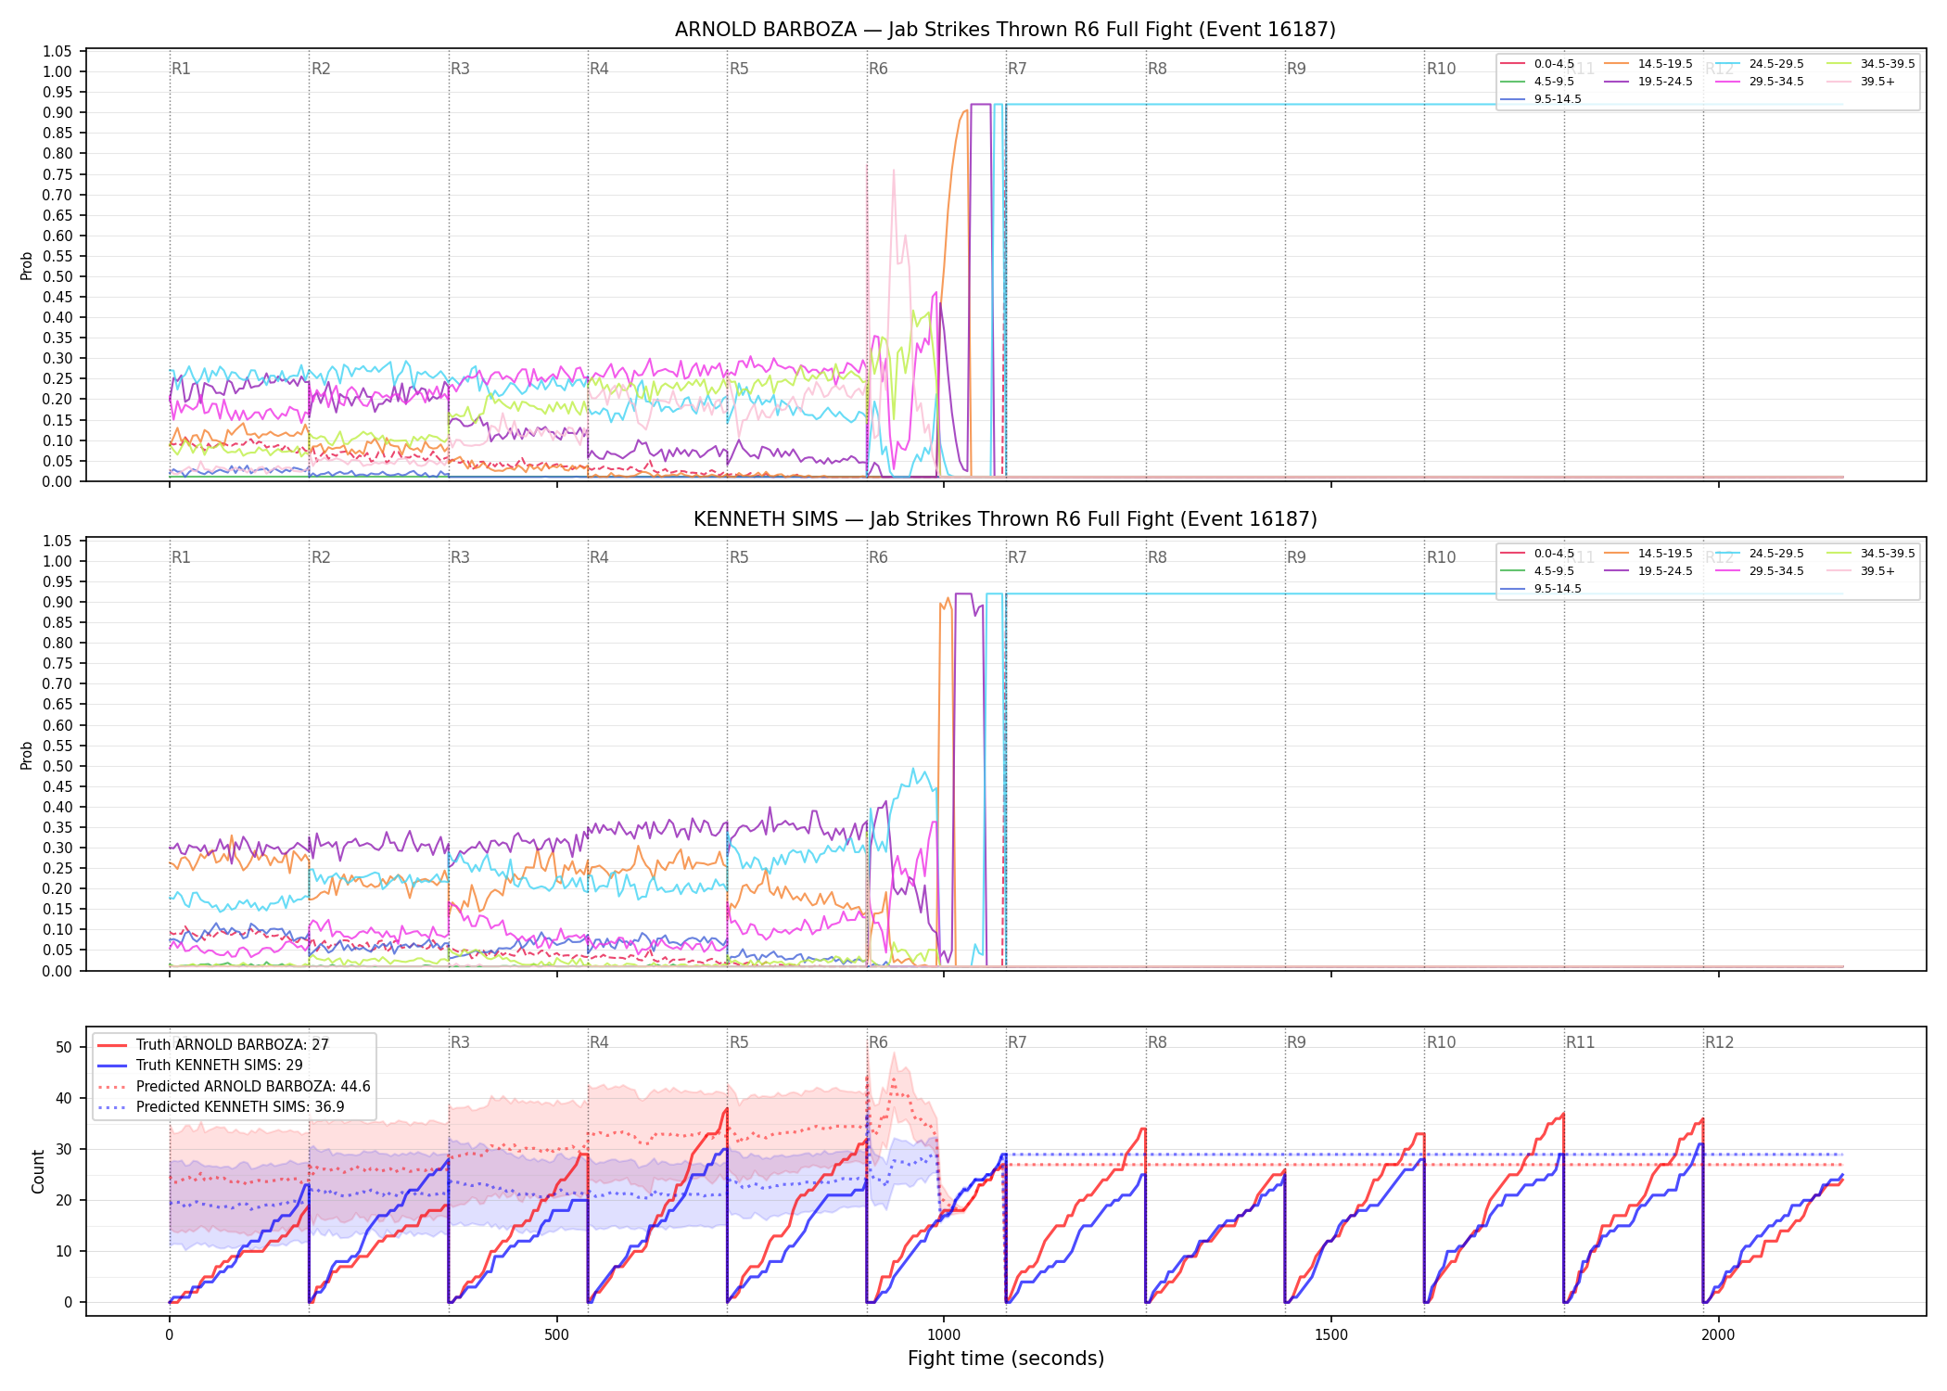
Task: Click the x-axis tick label 1500
Action: point(1331,1335)
